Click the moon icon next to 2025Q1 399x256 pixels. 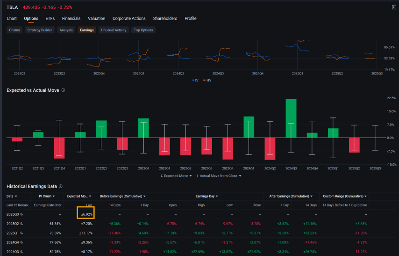pos(22,233)
